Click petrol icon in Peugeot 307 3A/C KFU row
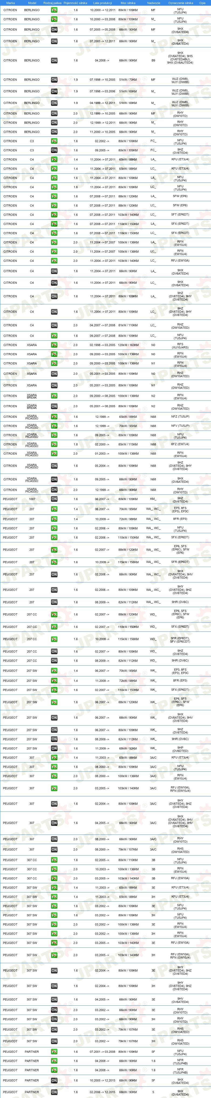This screenshot has height=1098, width=211. point(54,758)
